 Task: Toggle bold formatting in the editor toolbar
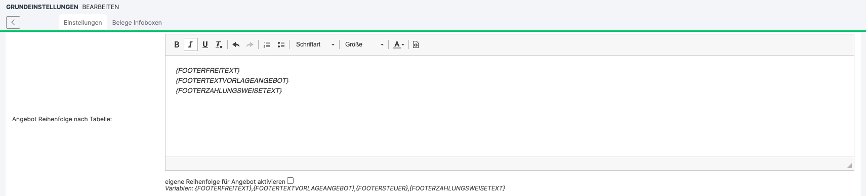(177, 44)
